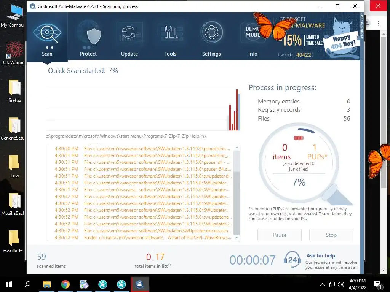Click the Registry records count row
390x292 pixels.
304,110
